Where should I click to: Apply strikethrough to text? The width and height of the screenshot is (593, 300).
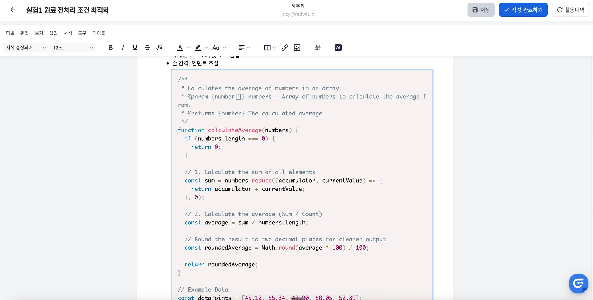pyautogui.click(x=147, y=48)
